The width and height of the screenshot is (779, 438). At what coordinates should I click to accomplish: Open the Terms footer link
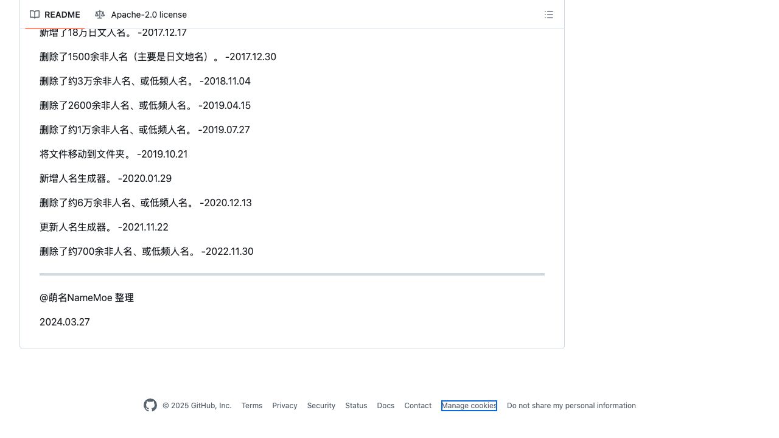click(252, 406)
